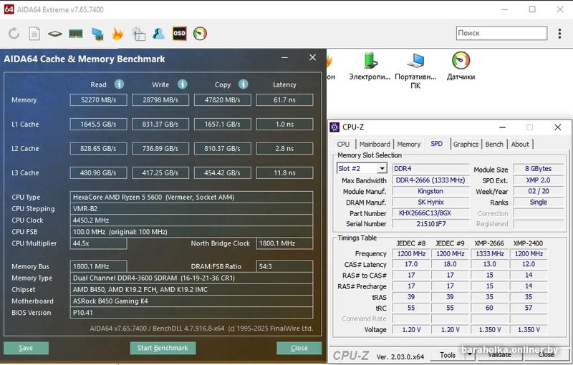The width and height of the screenshot is (573, 365).
Task: Click the Memory Latency value 61.7 ns
Action: pos(284,100)
